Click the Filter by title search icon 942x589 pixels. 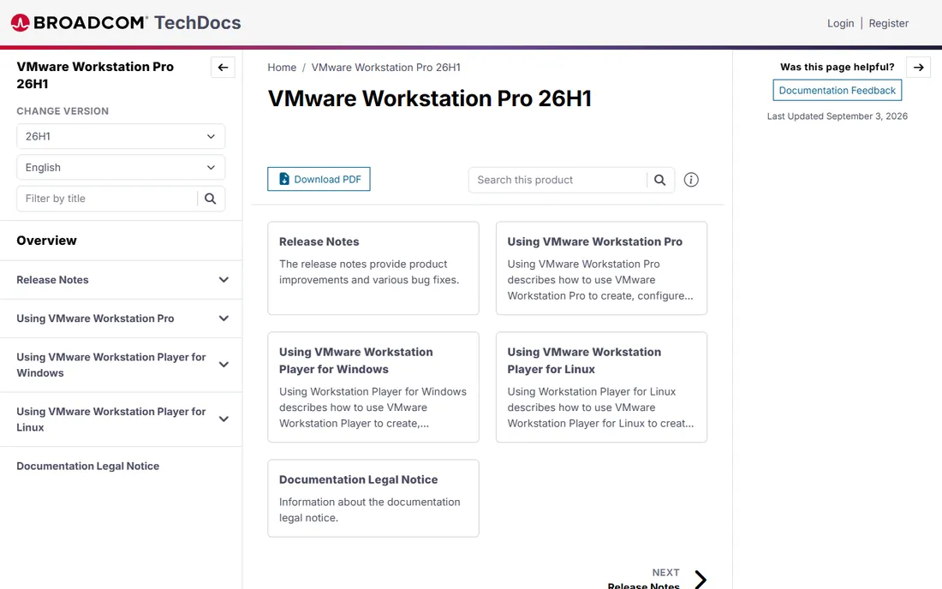click(211, 199)
